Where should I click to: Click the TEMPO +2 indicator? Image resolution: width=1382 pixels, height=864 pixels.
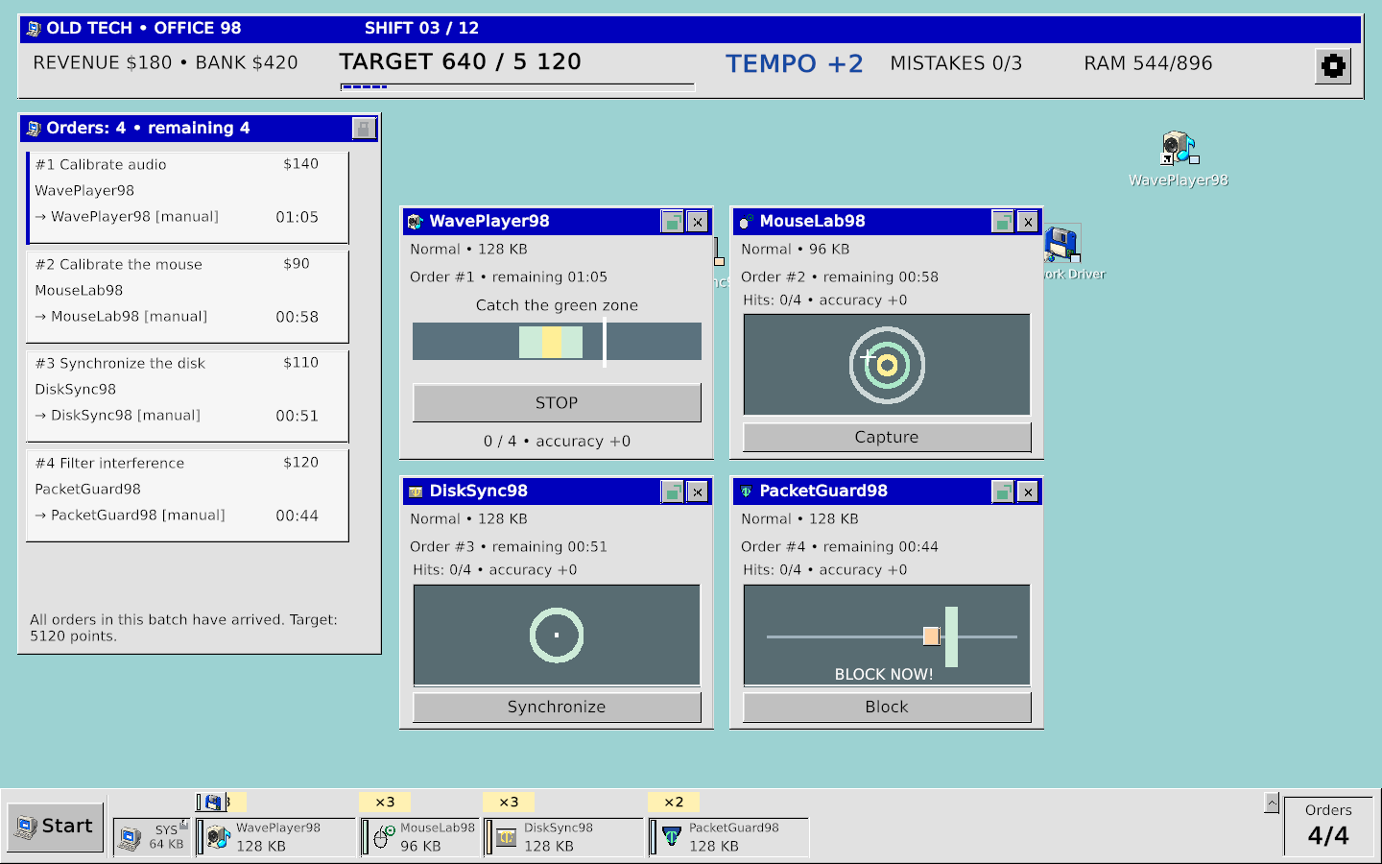794,63
